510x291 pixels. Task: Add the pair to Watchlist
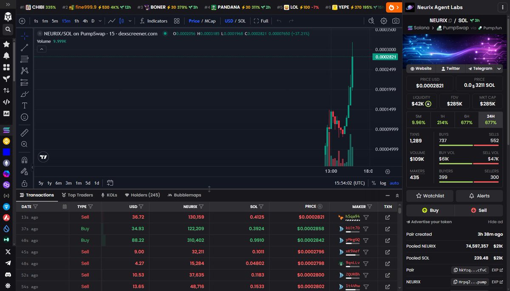click(x=430, y=196)
